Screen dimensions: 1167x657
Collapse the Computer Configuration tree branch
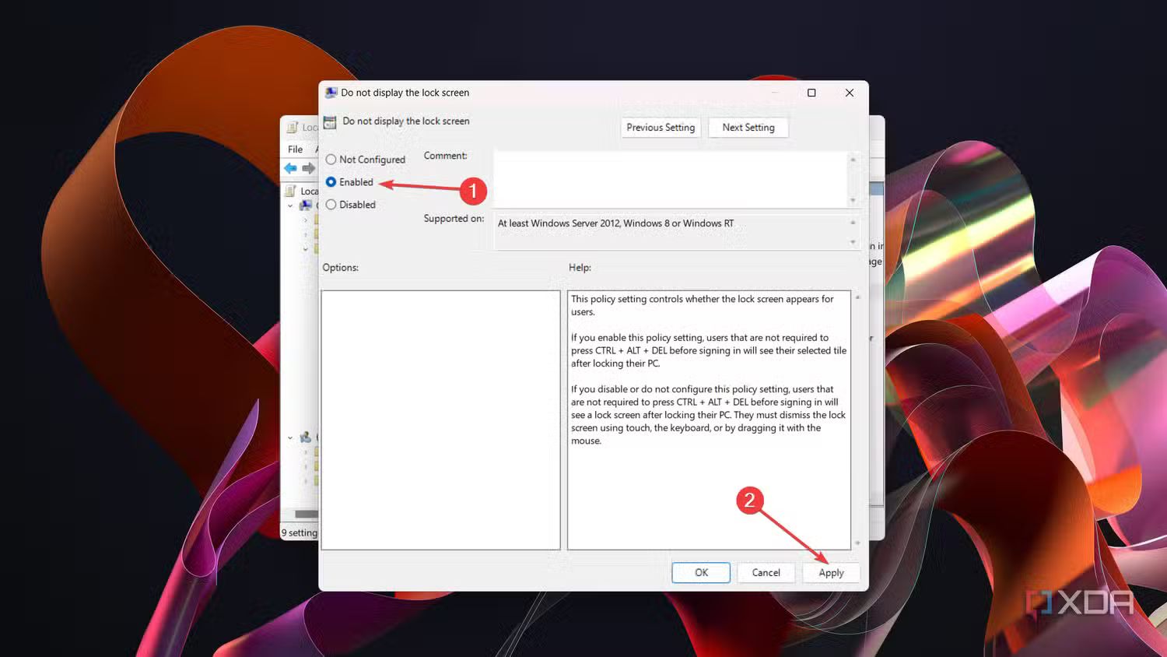[289, 205]
